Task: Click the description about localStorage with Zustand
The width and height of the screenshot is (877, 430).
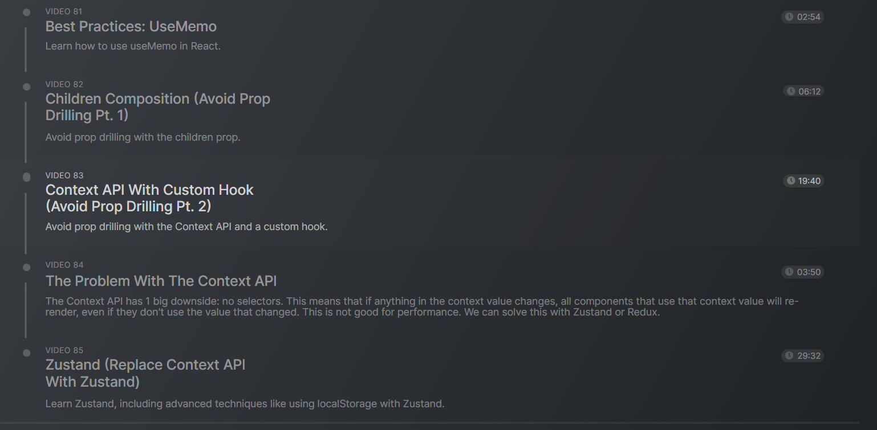Action: (x=245, y=404)
